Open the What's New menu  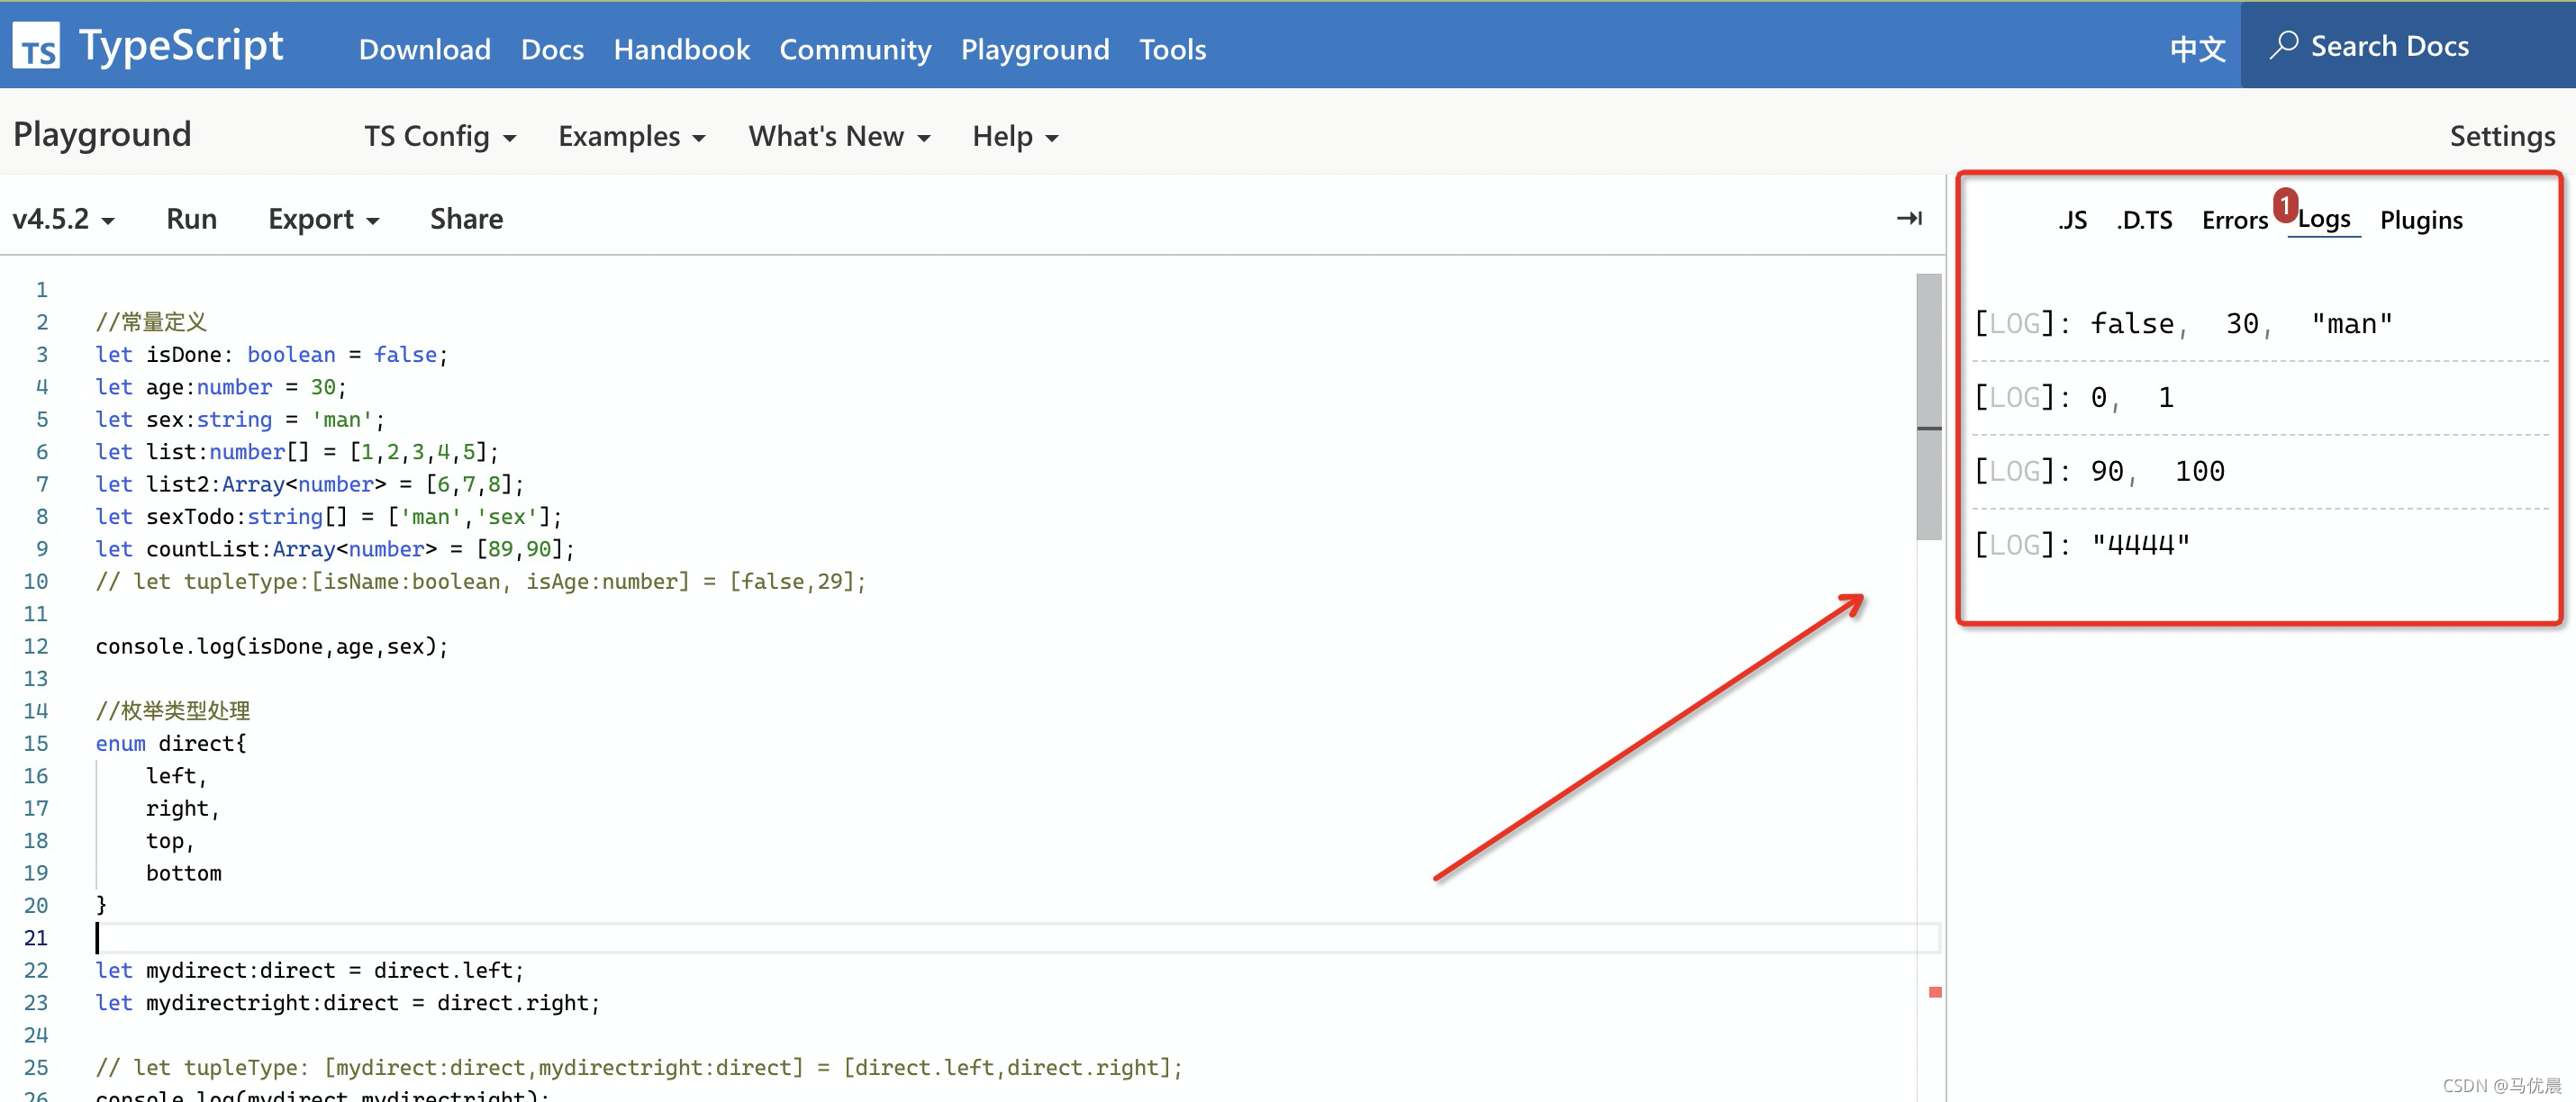[838, 136]
